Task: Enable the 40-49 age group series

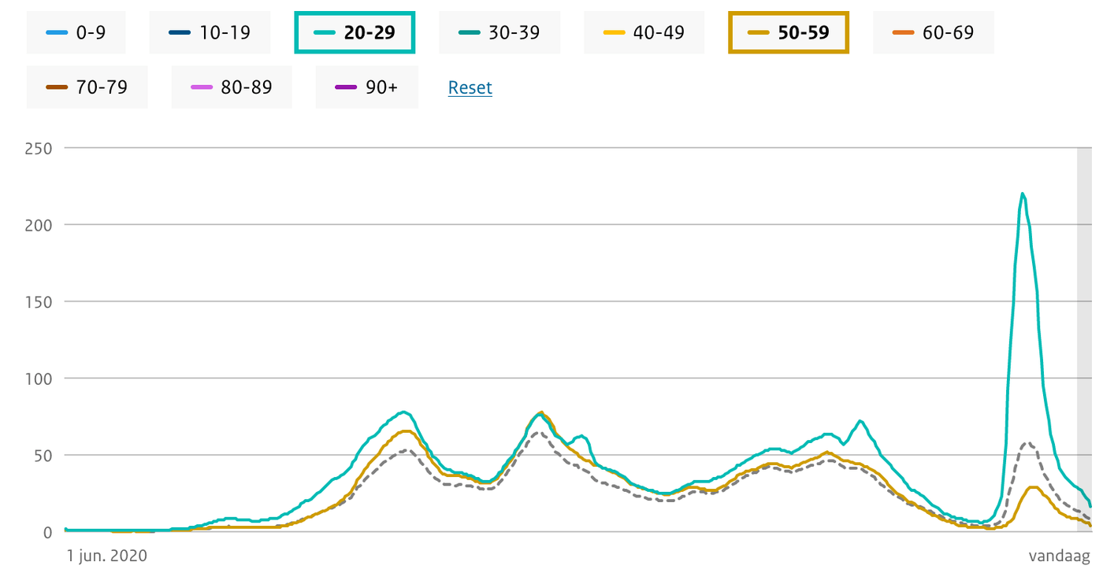Action: (644, 32)
